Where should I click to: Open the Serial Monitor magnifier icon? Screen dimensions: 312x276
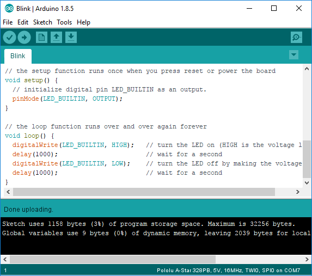tap(296, 37)
